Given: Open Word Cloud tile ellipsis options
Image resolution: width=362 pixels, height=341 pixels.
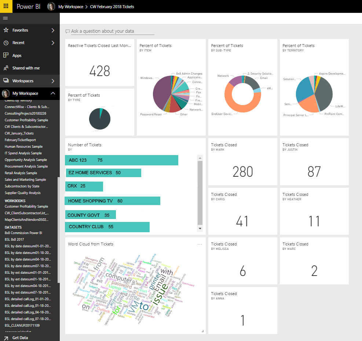Looking at the screenshot, I should pyautogui.click(x=200, y=244).
